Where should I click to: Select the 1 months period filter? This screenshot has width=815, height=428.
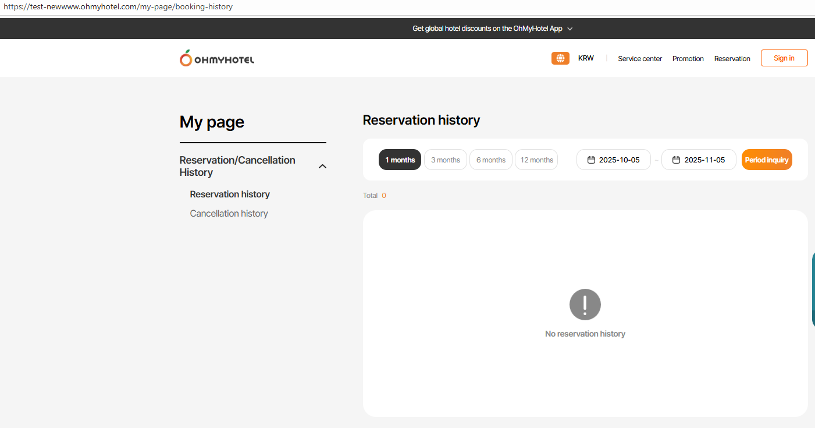pyautogui.click(x=400, y=160)
